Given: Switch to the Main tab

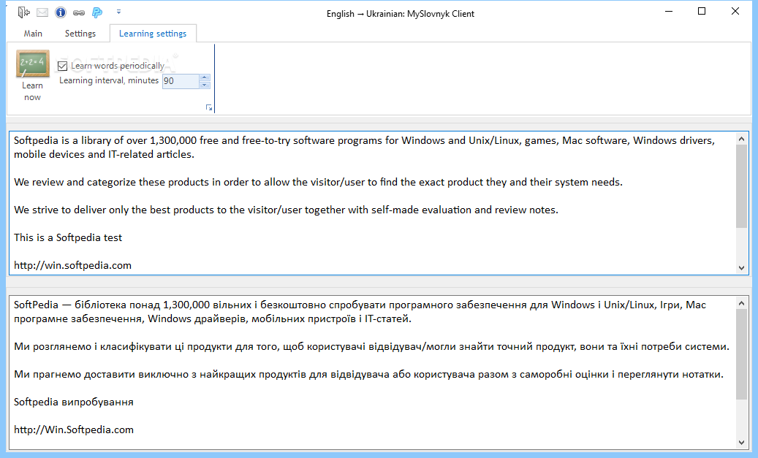Looking at the screenshot, I should click(33, 34).
